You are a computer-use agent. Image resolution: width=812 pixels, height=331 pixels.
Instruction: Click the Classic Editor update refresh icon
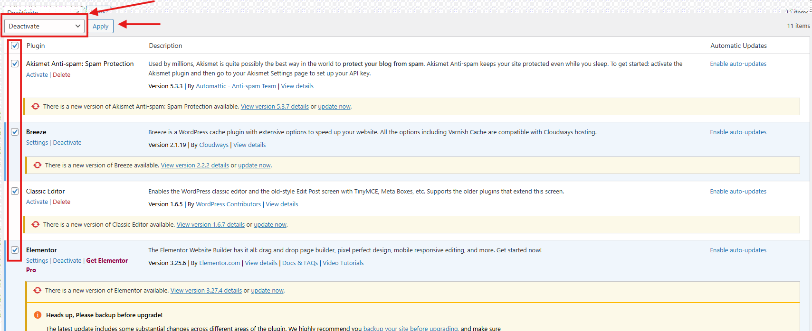pos(36,224)
